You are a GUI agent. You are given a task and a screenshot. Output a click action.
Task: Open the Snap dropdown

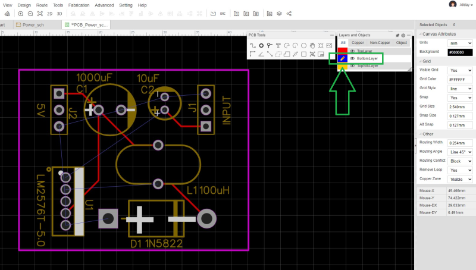pyautogui.click(x=460, y=98)
